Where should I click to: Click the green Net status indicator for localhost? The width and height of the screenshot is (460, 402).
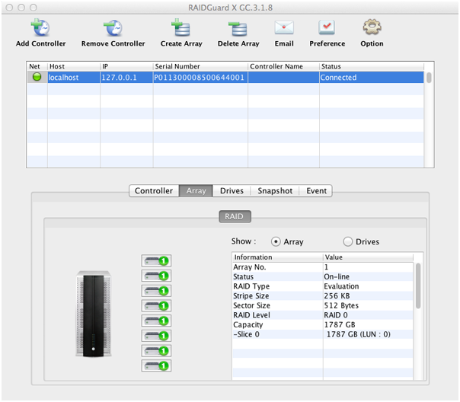pos(37,77)
